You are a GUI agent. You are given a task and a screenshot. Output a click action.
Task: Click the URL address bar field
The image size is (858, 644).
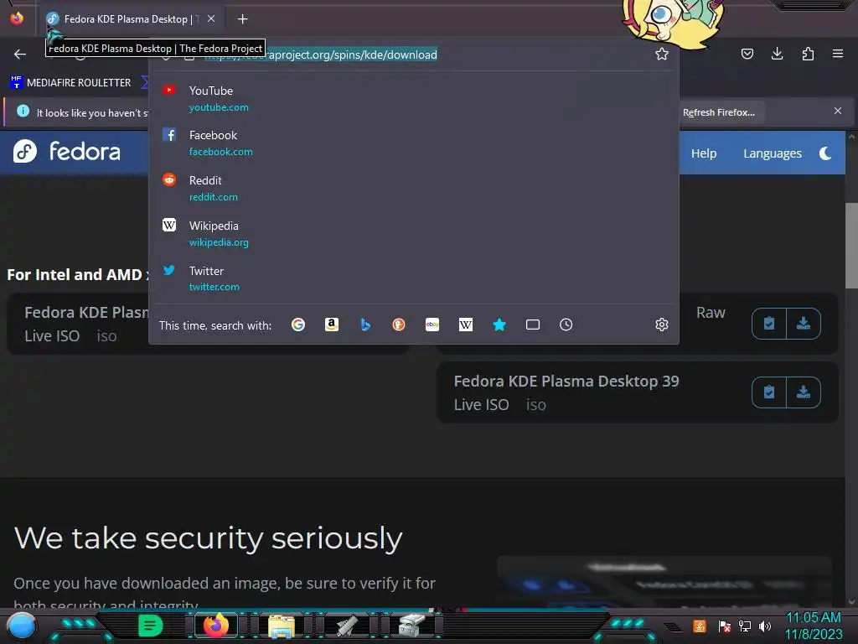(414, 55)
